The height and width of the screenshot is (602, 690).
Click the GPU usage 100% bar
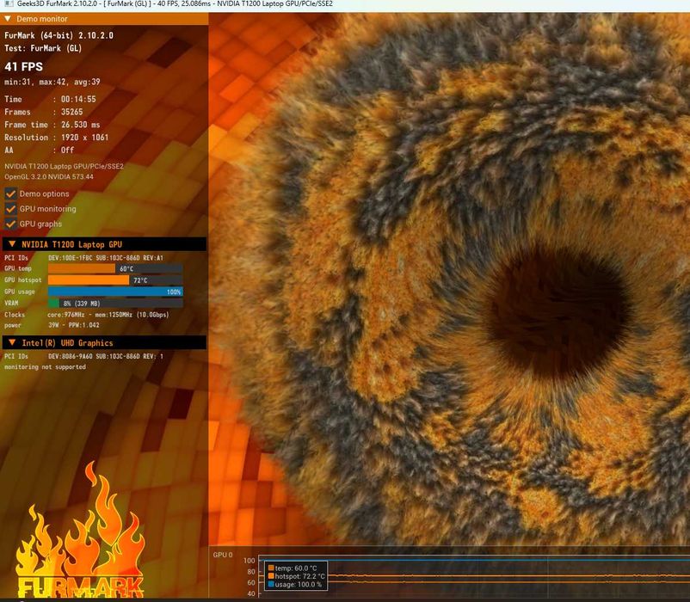tap(115, 292)
